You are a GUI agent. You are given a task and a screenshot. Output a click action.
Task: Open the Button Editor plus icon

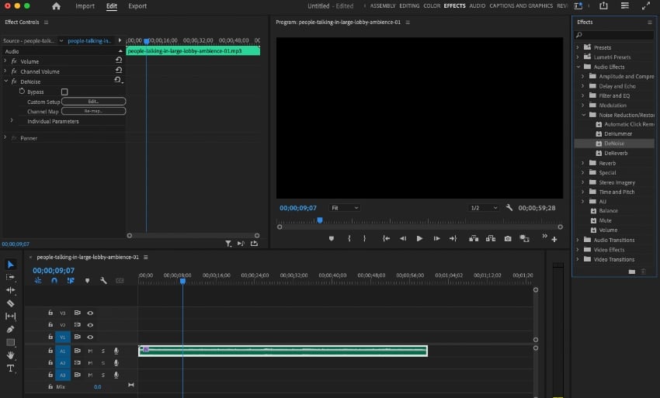coord(554,240)
